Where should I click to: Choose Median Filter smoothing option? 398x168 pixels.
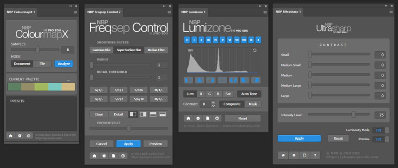point(156,50)
